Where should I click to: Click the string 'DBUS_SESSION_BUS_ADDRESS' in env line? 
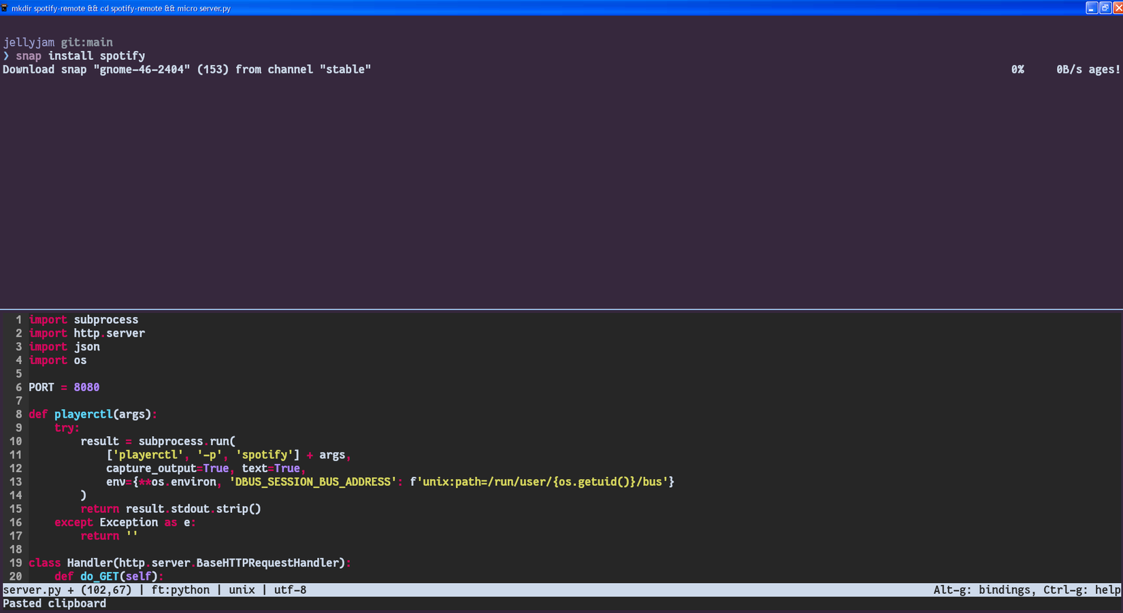(313, 482)
